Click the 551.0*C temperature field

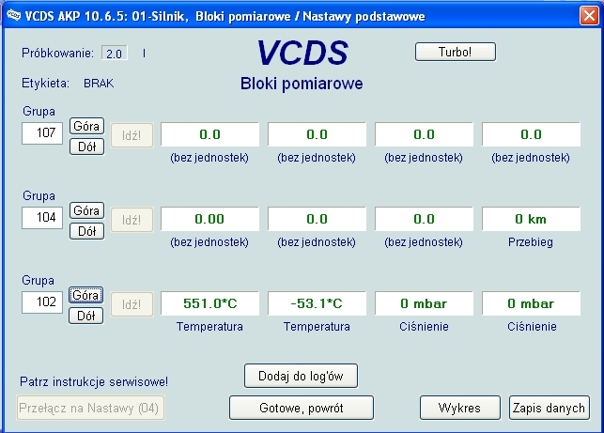[x=209, y=303]
